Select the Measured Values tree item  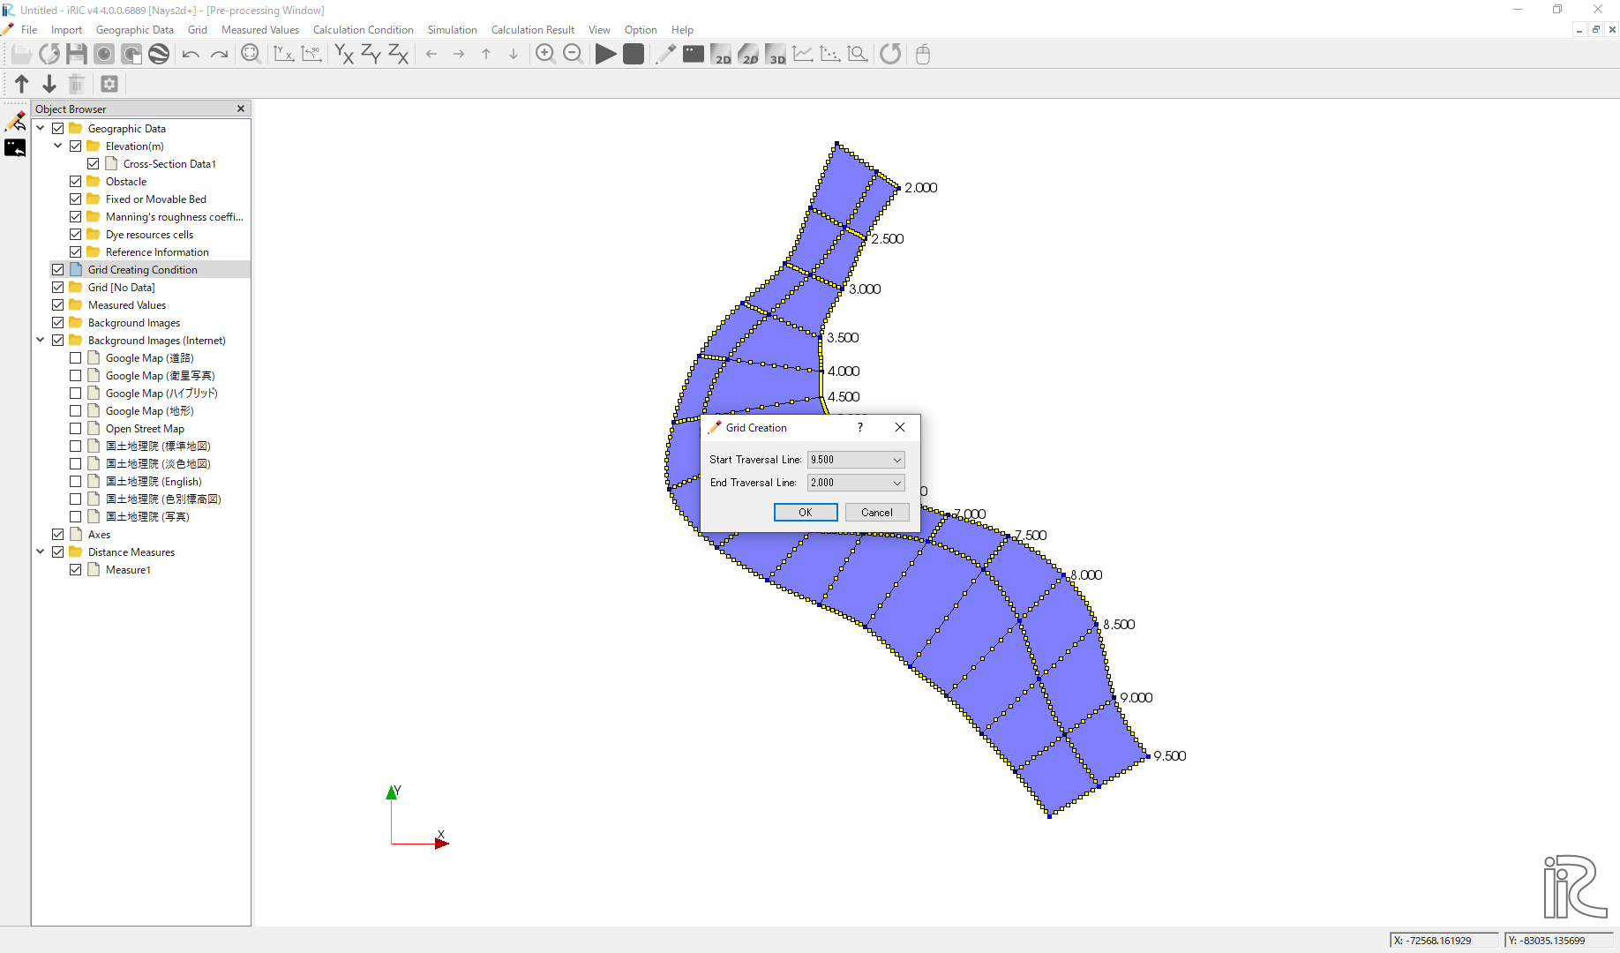[127, 305]
